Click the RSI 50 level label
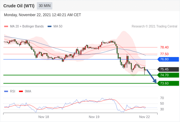 click(162, 103)
